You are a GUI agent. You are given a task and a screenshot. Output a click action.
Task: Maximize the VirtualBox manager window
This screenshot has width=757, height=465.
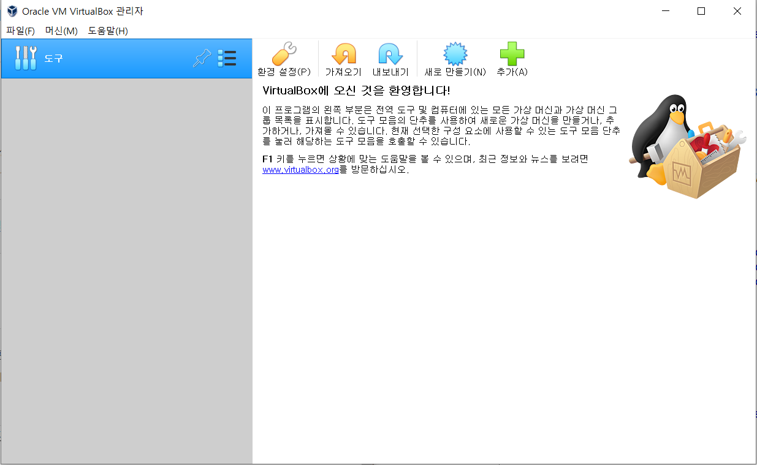(x=701, y=11)
